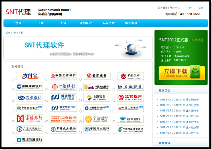Open the 业务支持 navigation tab
This screenshot has width=212, height=150.
coord(108,23)
